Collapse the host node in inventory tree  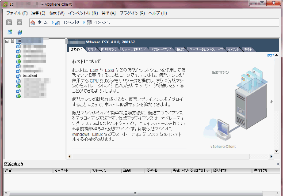7,41
